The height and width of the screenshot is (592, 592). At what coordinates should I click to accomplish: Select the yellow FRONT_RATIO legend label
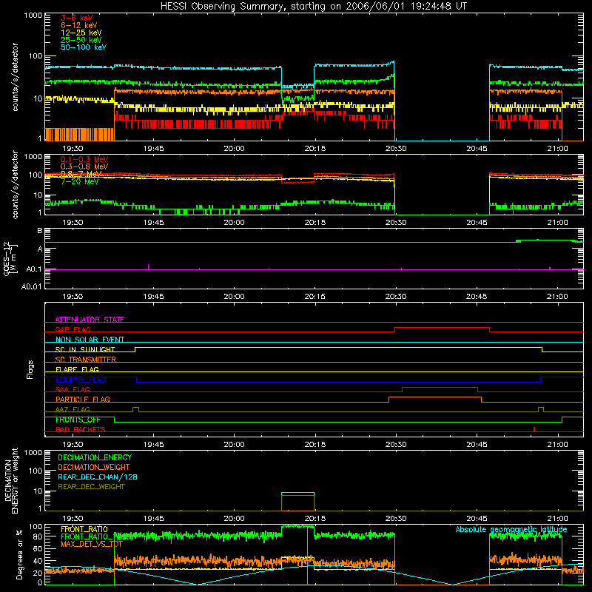(84, 530)
